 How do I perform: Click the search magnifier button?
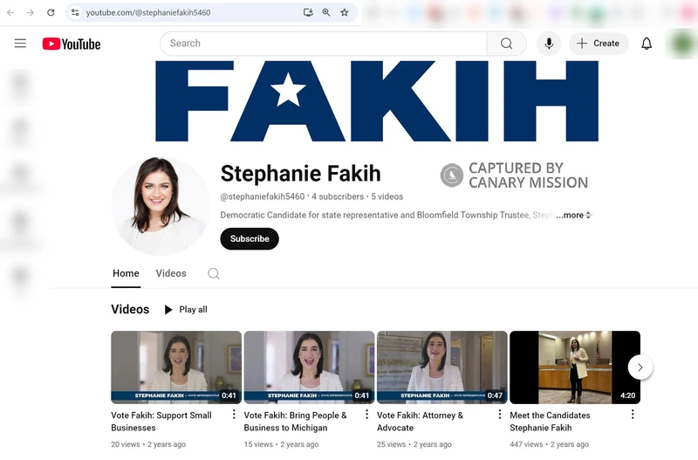(507, 43)
